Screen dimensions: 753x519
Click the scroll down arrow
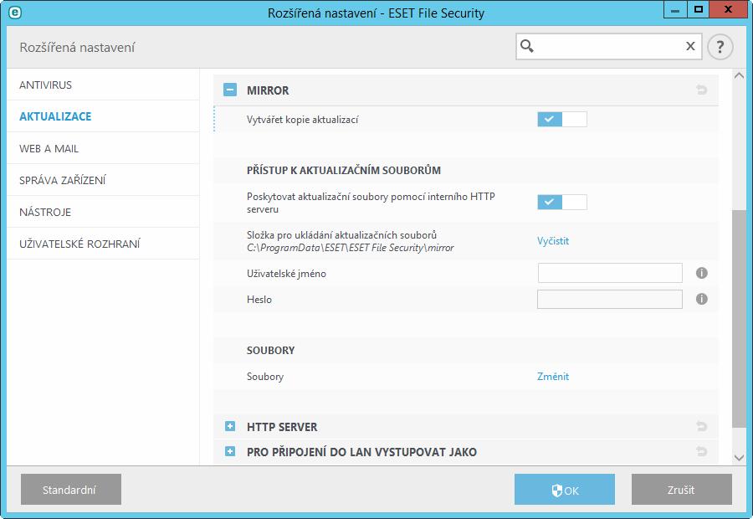739,458
